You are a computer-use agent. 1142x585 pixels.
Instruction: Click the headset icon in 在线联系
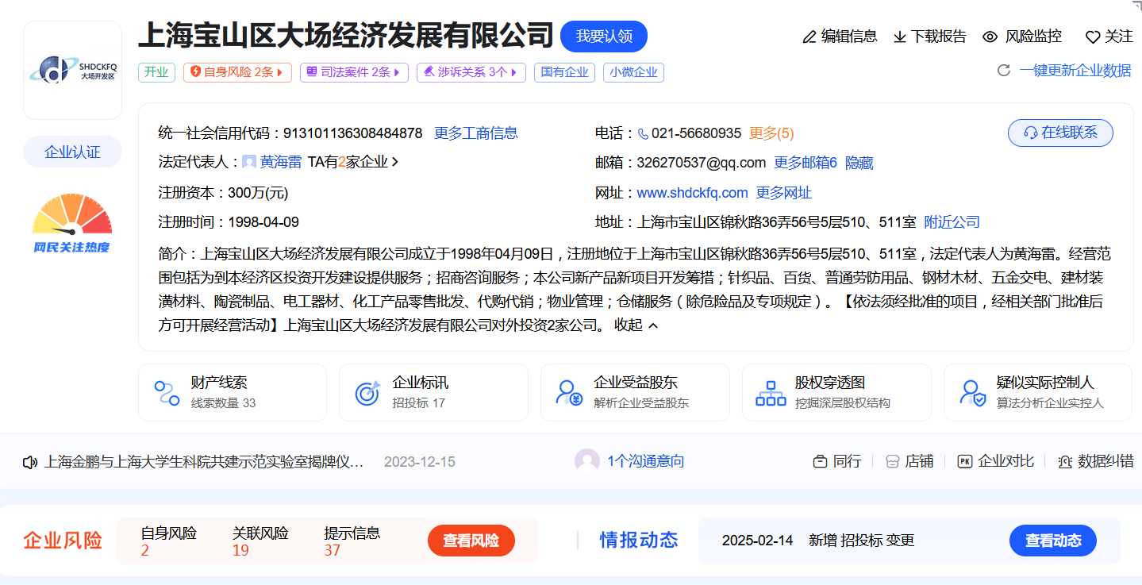click(x=1031, y=133)
